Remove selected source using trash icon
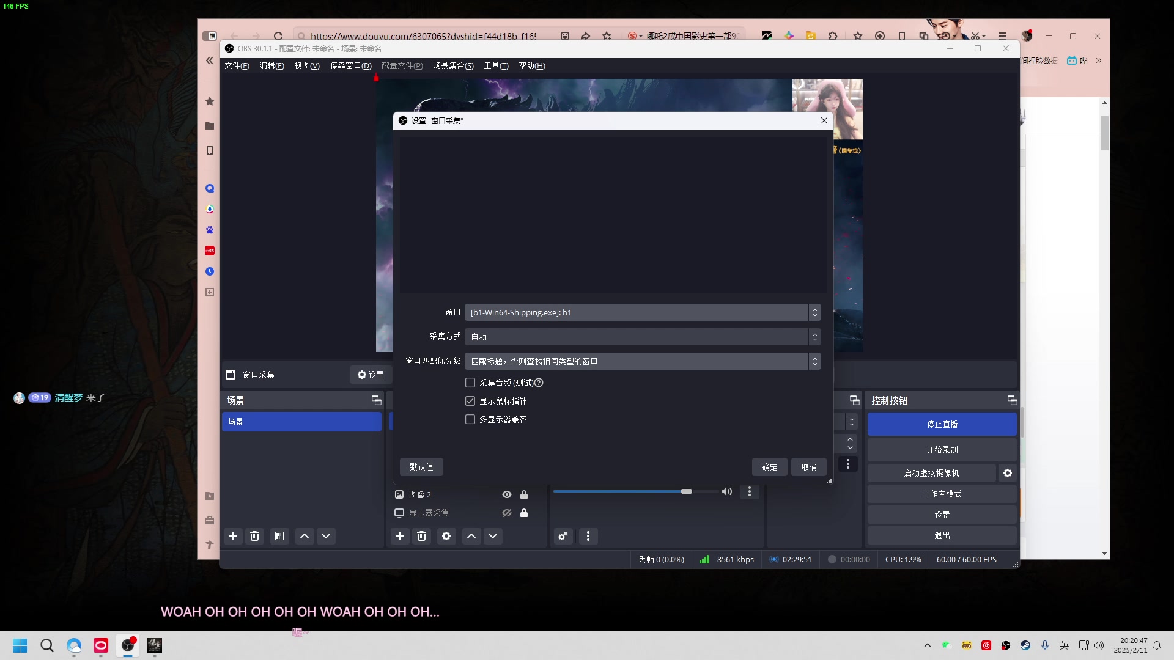Image resolution: width=1174 pixels, height=660 pixels. click(x=422, y=536)
